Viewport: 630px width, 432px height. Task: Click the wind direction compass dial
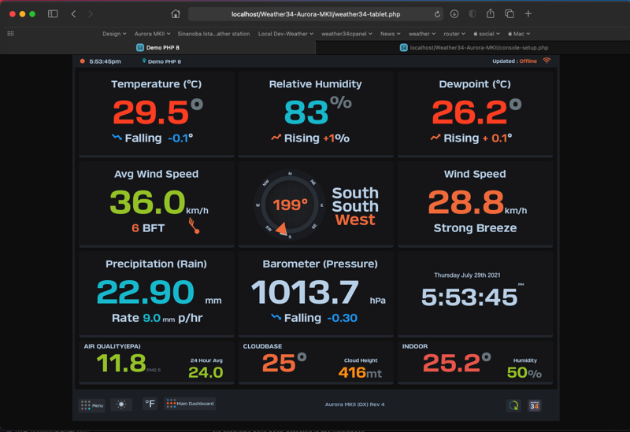point(289,205)
